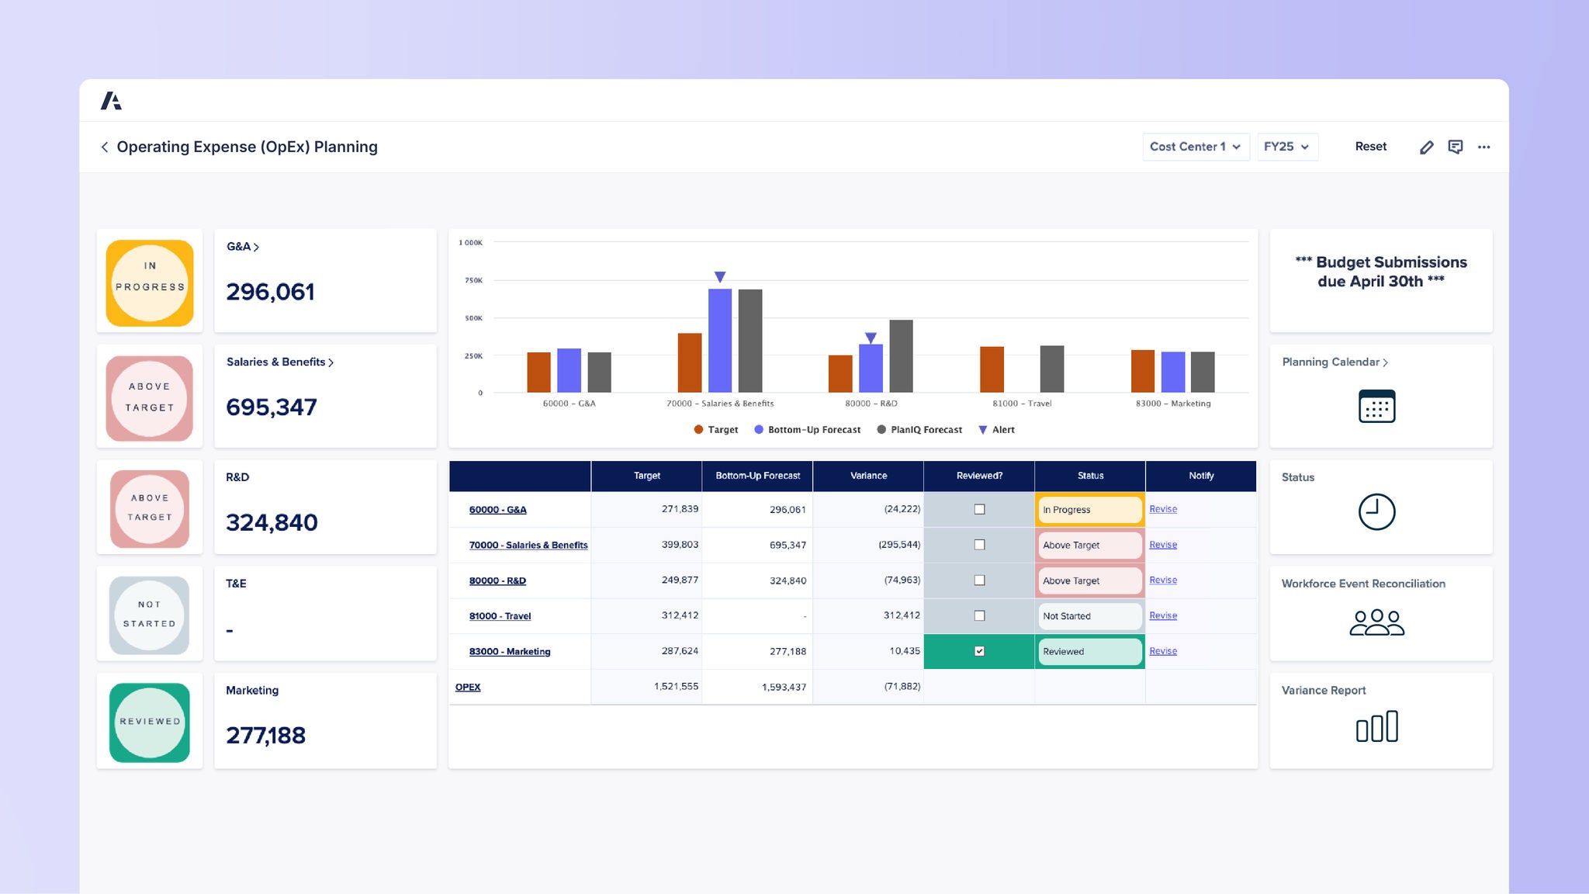Open the comments icon near Reset
1589x894 pixels.
click(x=1456, y=147)
